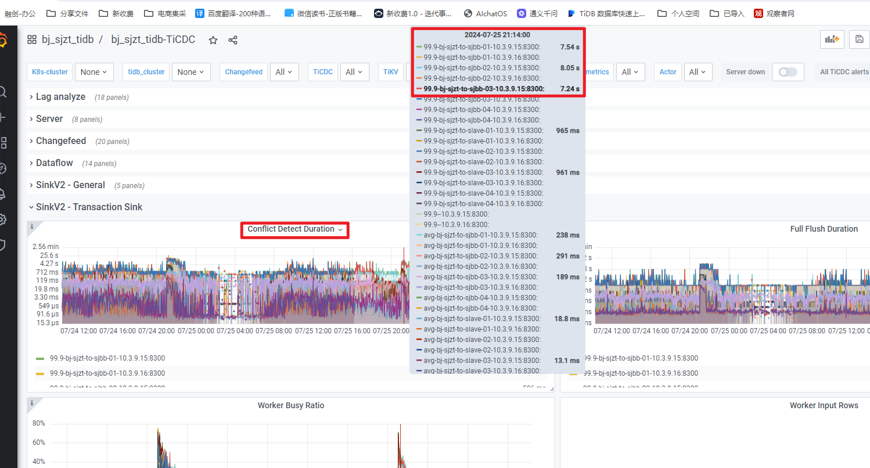Open the Worker Busy Ratio panel title menu
Viewport: 870px width, 468px height.
coord(290,405)
